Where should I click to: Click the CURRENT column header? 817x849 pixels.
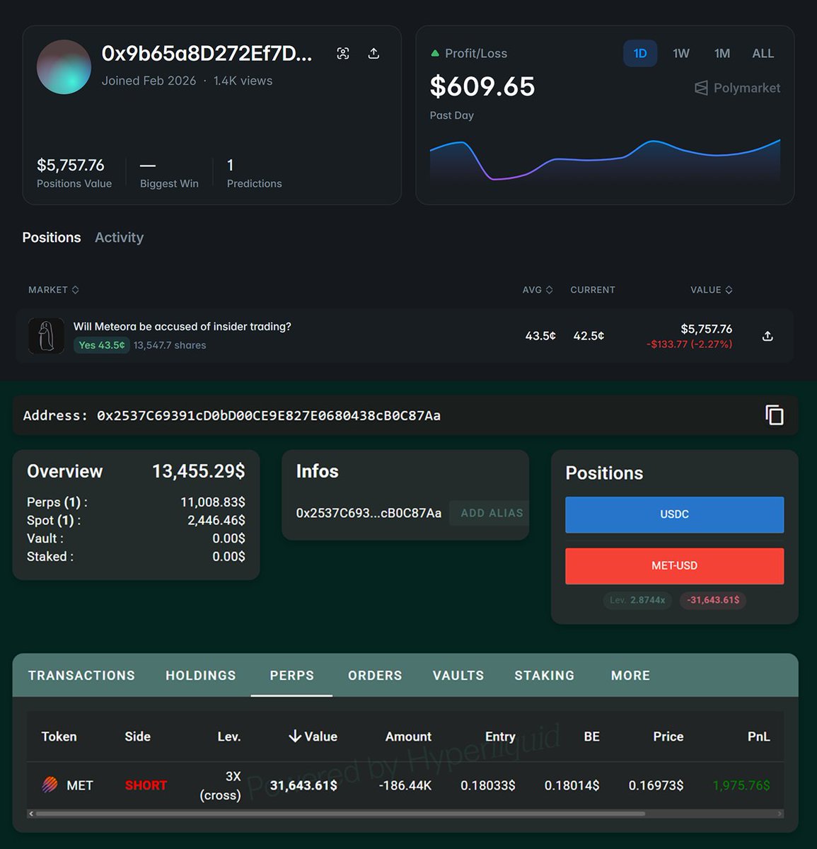593,290
